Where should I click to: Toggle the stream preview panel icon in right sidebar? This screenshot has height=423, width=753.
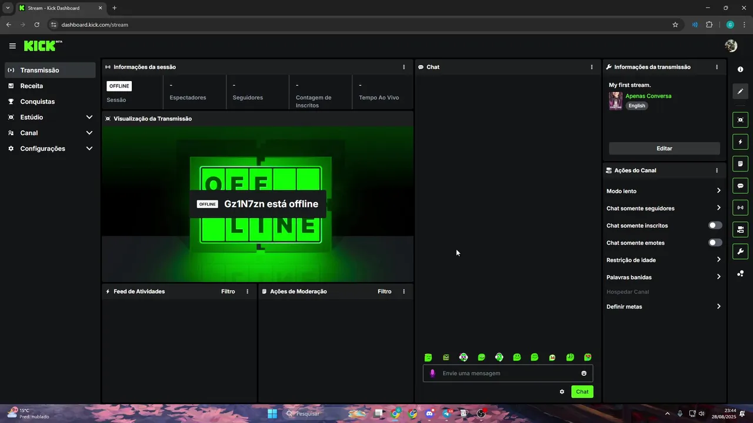coord(740,120)
